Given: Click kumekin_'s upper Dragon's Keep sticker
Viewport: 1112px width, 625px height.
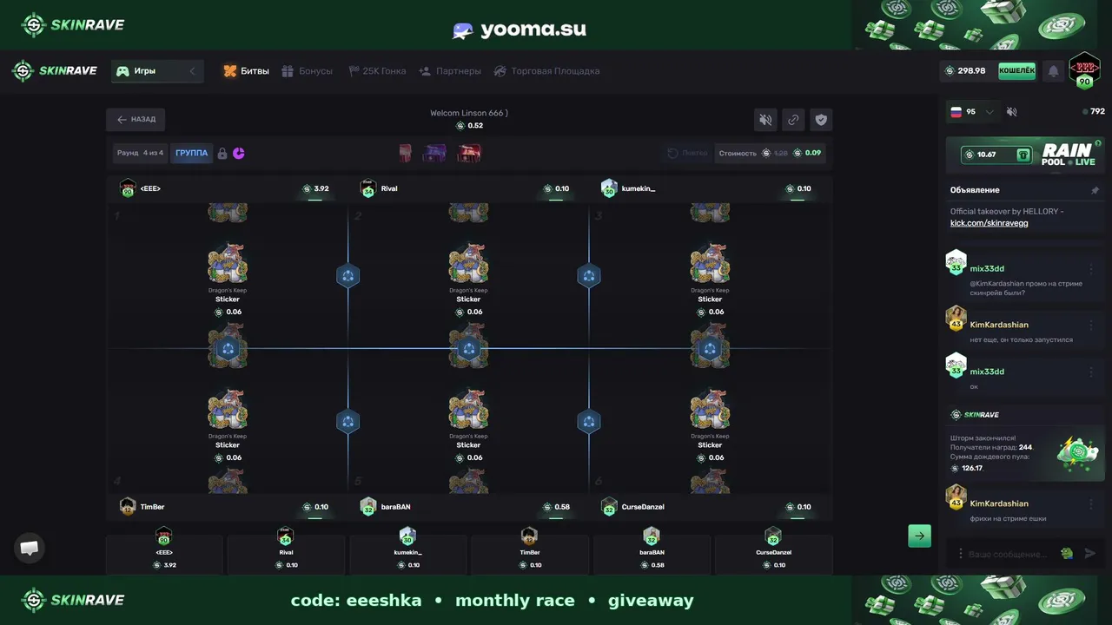Looking at the screenshot, I should pyautogui.click(x=710, y=265).
